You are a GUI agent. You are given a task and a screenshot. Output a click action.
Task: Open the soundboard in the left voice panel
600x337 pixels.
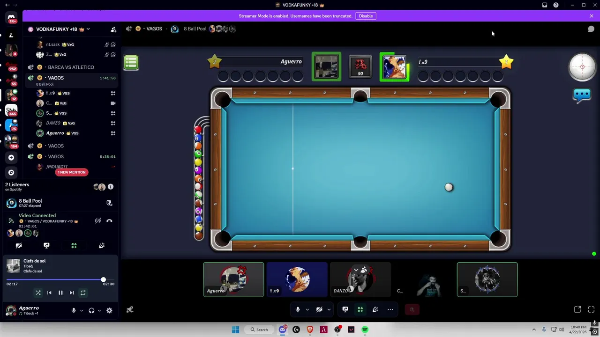[x=102, y=245]
